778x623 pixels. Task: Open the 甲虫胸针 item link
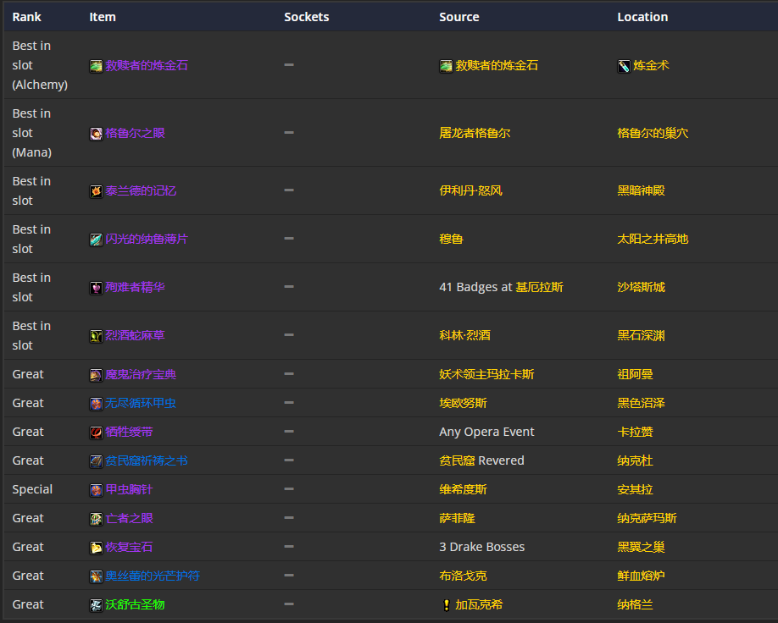click(x=129, y=489)
